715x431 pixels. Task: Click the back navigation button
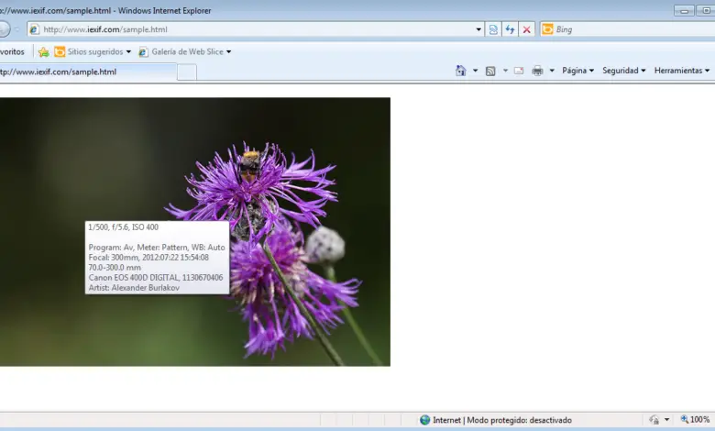coord(3,29)
